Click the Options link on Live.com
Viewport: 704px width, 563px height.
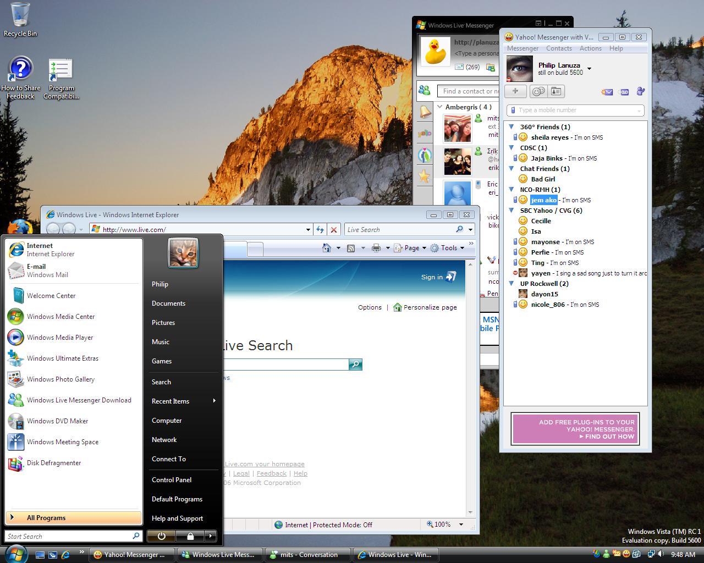click(x=370, y=307)
